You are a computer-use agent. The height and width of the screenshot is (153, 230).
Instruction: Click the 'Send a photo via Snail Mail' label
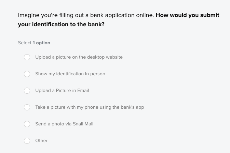[x=64, y=124]
